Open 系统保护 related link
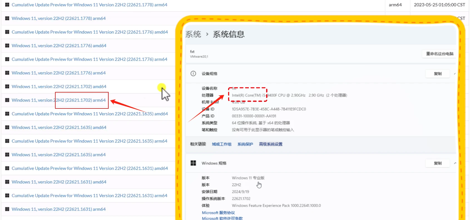The height and width of the screenshot is (220, 470). (245, 144)
